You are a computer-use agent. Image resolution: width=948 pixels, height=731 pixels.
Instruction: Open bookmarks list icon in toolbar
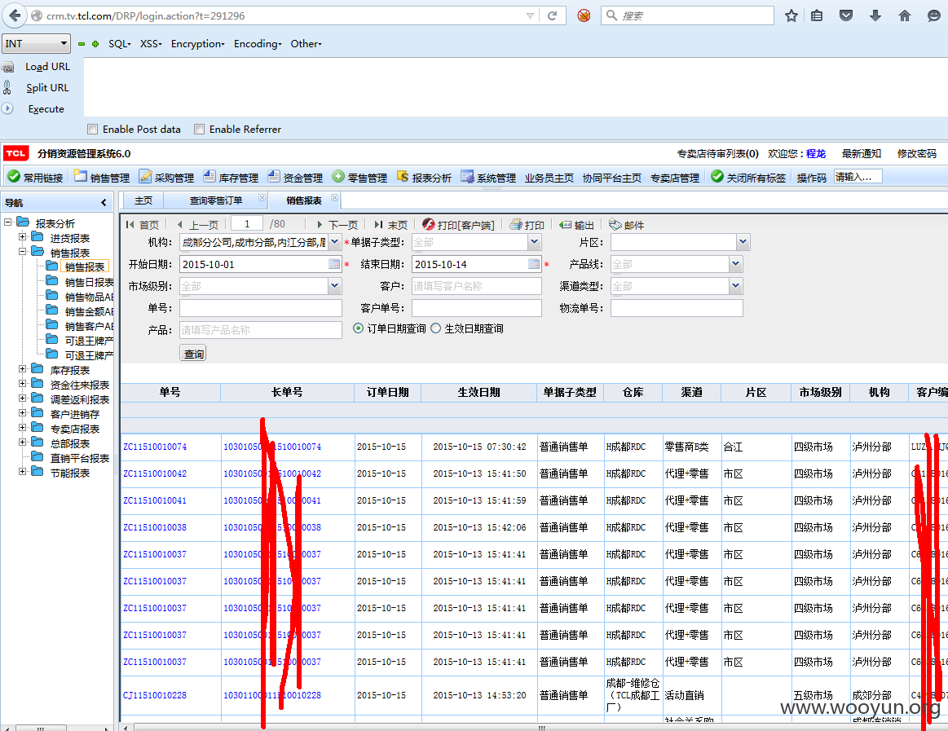click(817, 15)
